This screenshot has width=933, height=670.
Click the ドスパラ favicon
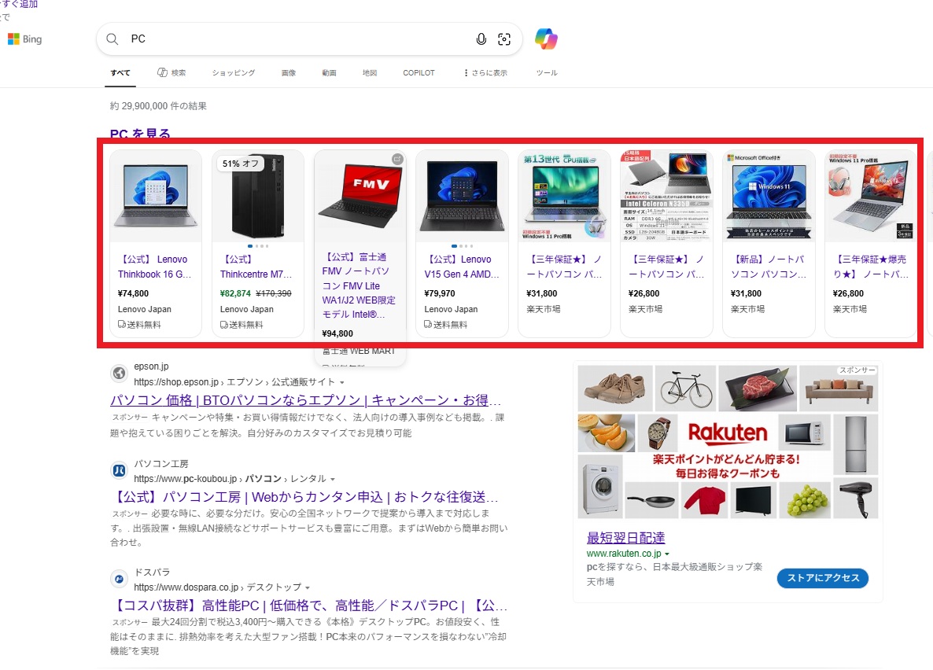tap(119, 579)
